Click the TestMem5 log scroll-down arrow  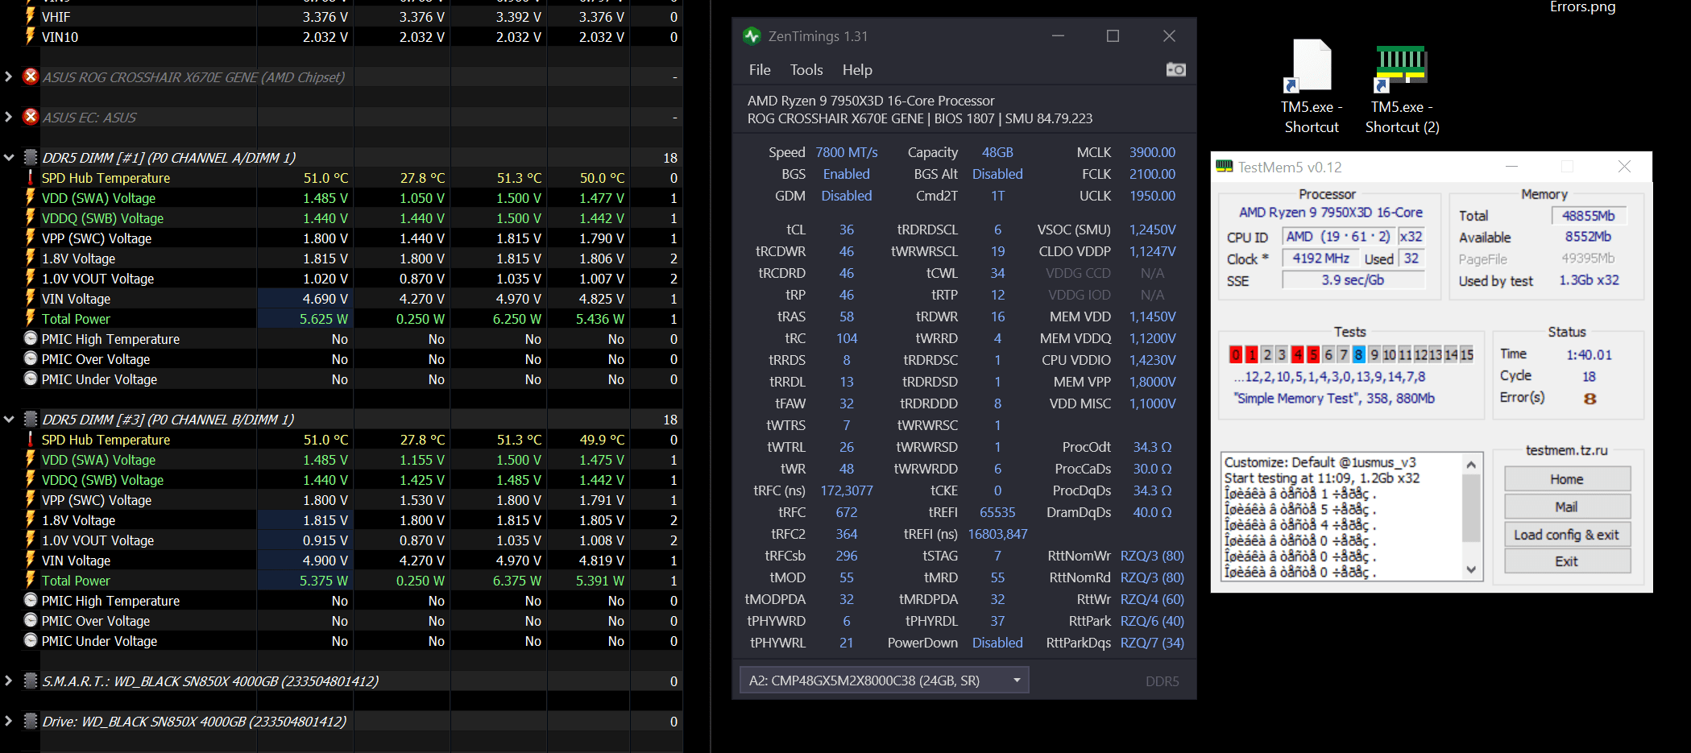[1471, 569]
